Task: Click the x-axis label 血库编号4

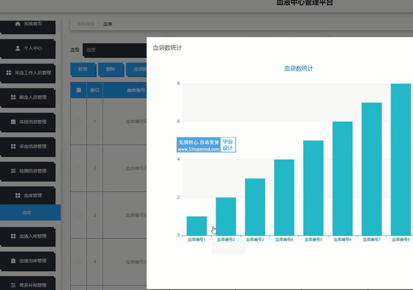Action: (x=284, y=240)
